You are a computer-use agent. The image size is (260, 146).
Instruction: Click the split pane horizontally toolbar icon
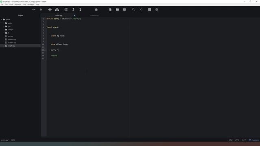(x=41, y=10)
